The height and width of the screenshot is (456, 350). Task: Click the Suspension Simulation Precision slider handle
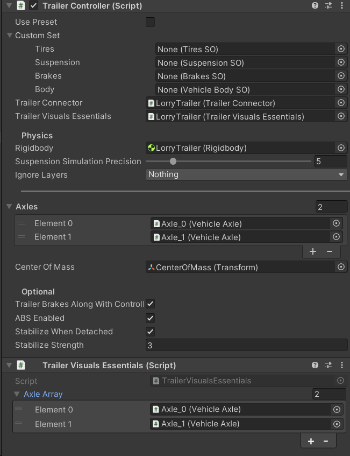[x=173, y=161]
